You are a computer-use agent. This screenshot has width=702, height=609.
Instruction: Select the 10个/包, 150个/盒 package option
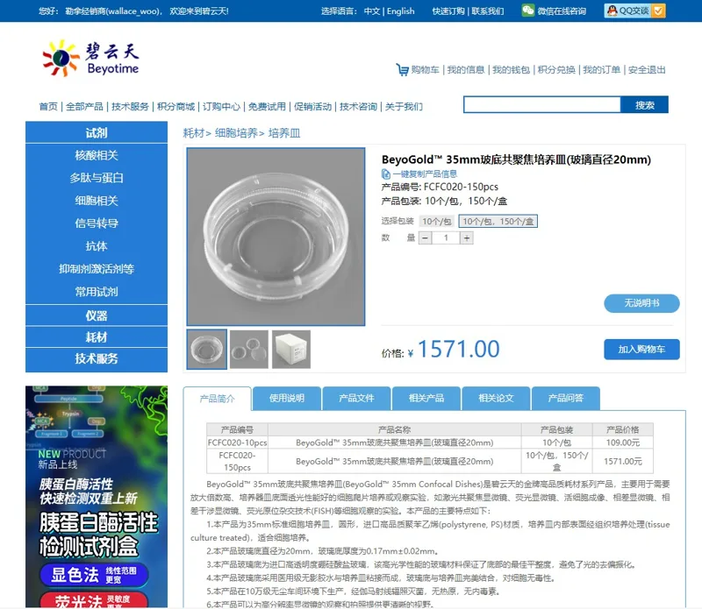pos(498,222)
